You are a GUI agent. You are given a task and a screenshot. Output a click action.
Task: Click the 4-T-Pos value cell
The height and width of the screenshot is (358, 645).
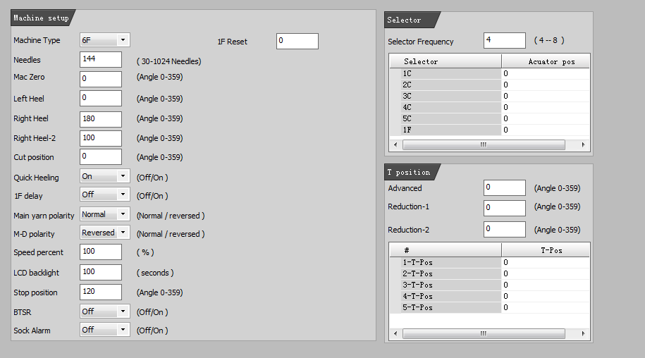coord(546,296)
